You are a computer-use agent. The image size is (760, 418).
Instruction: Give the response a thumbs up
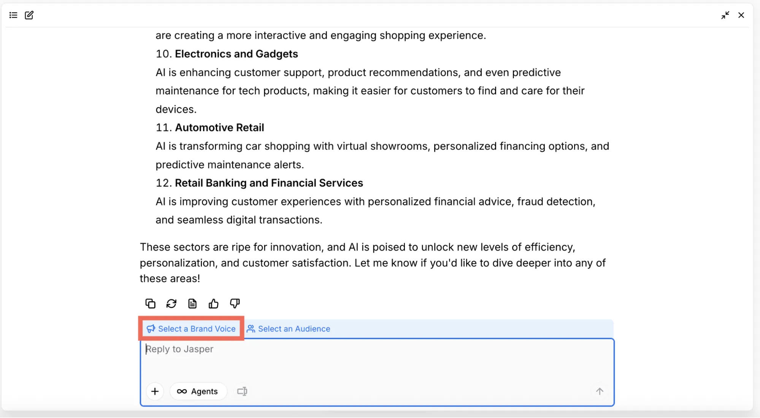(213, 304)
